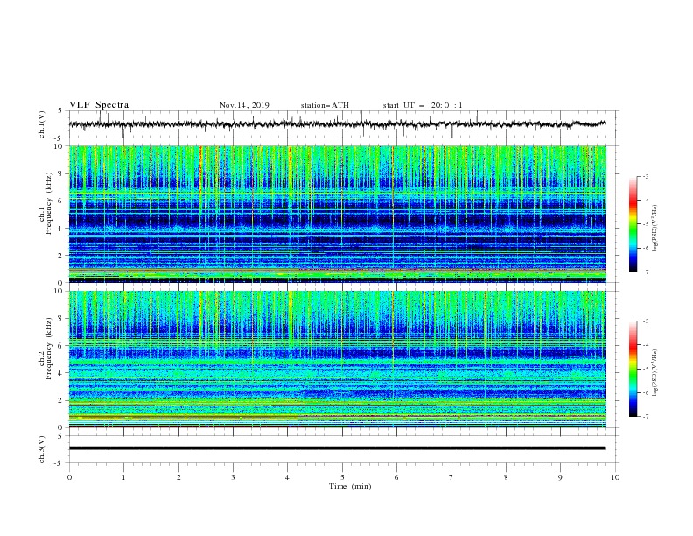Click the ch.1 "Frequency (kHz)" axis label
The width and height of the screenshot is (693, 536).
click(49, 204)
